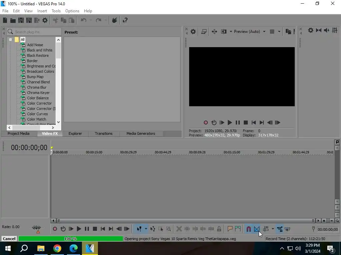The height and width of the screenshot is (255, 341).
Task: Select the Envelope Edit Tool
Action: coord(153,229)
